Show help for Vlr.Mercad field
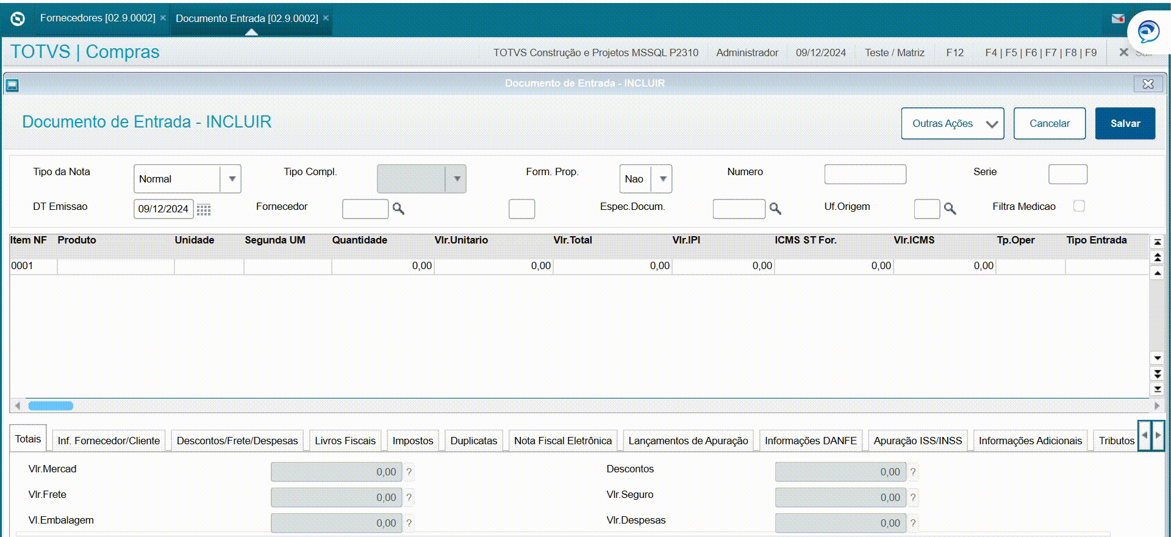The image size is (1171, 537). click(409, 472)
